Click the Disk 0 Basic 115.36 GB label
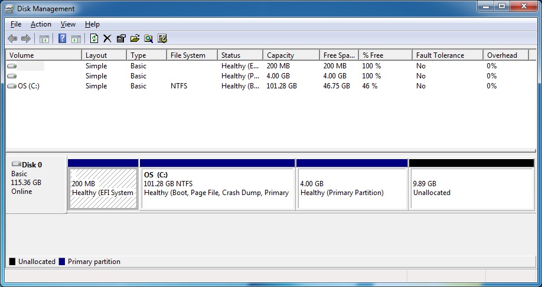542x287 pixels. pyautogui.click(x=36, y=184)
